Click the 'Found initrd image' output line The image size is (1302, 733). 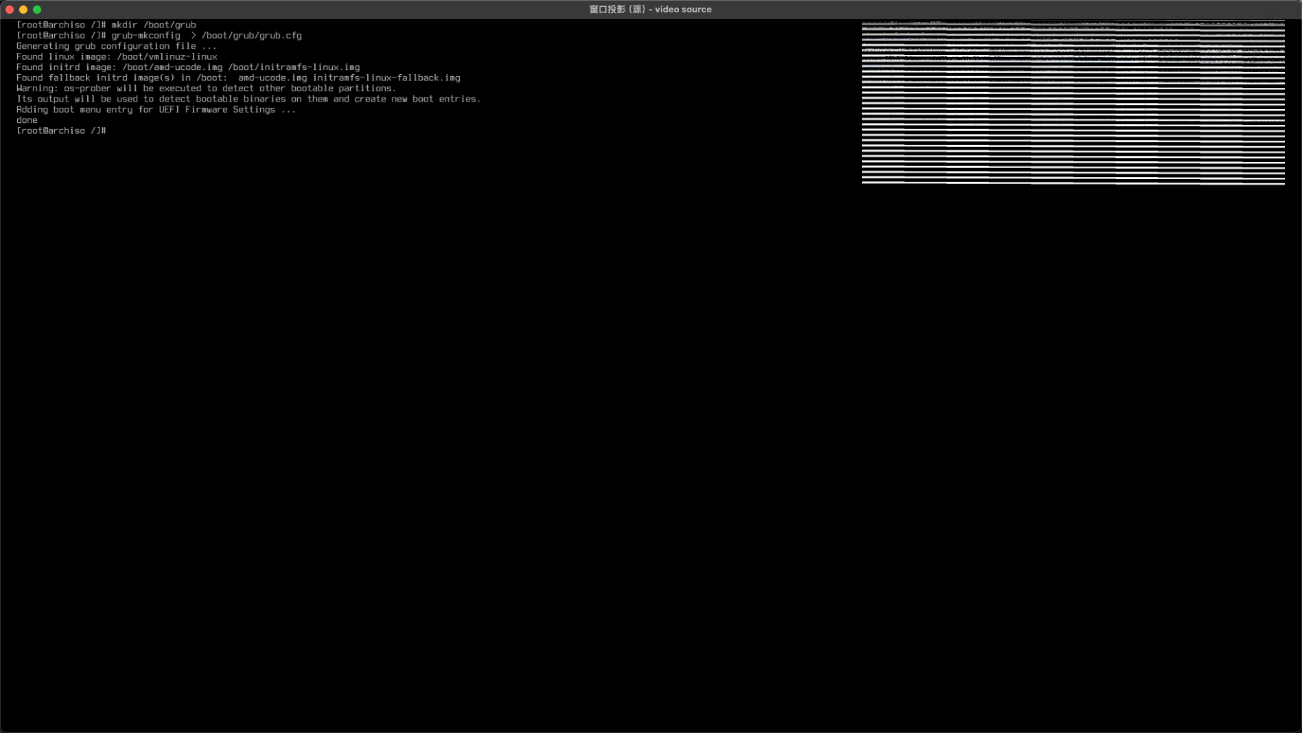[x=188, y=67]
